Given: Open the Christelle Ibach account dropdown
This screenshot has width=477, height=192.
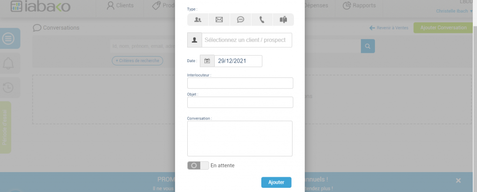Looking at the screenshot, I should point(454,11).
